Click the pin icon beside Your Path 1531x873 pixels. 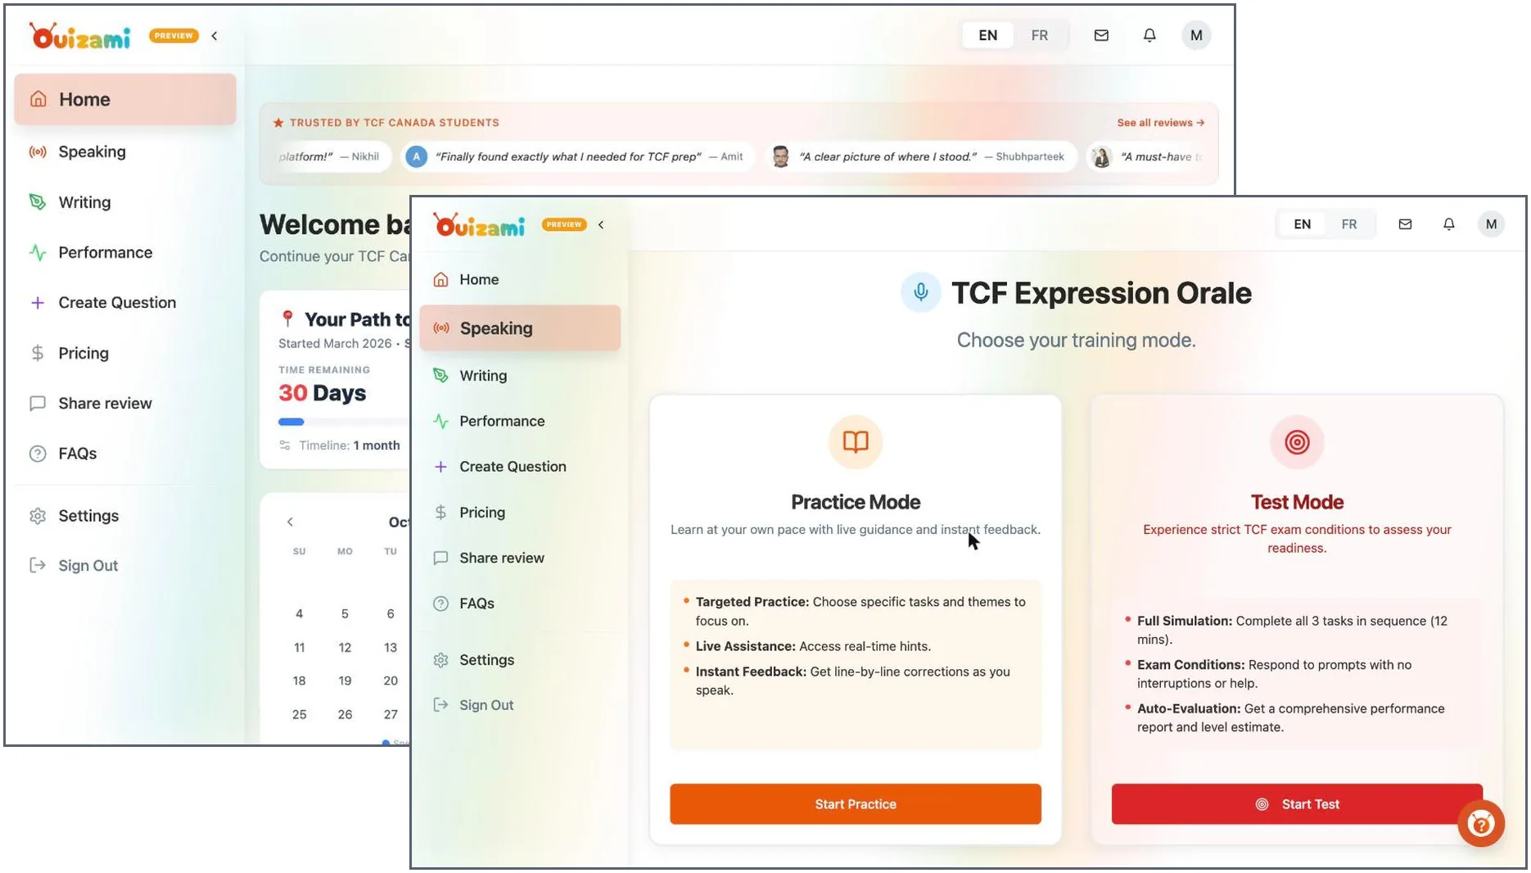(x=287, y=318)
